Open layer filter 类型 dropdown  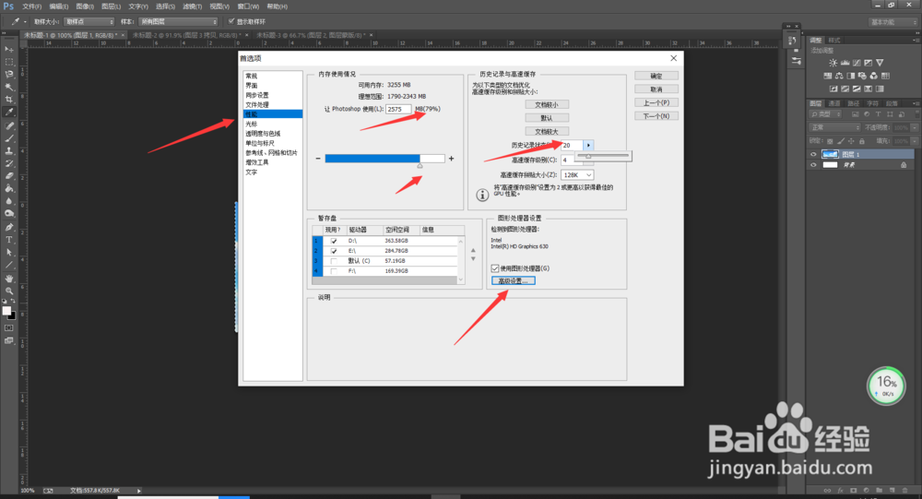click(x=826, y=114)
